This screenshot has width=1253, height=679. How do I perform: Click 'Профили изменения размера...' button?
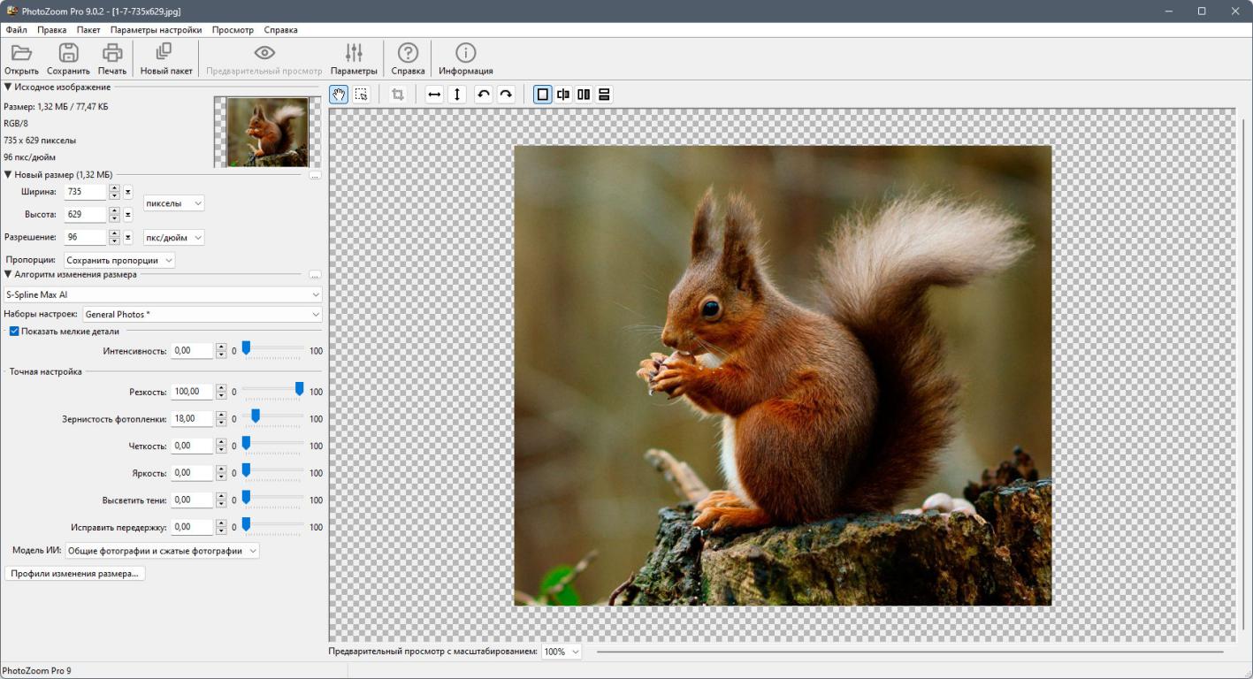[x=75, y=574]
